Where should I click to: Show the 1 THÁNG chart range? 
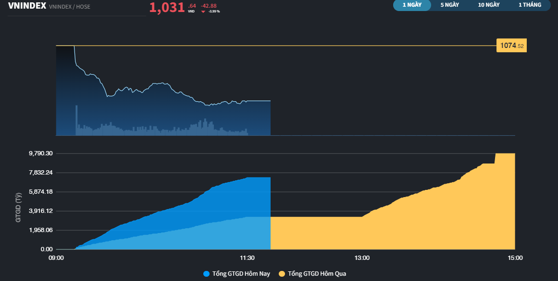coord(530,5)
